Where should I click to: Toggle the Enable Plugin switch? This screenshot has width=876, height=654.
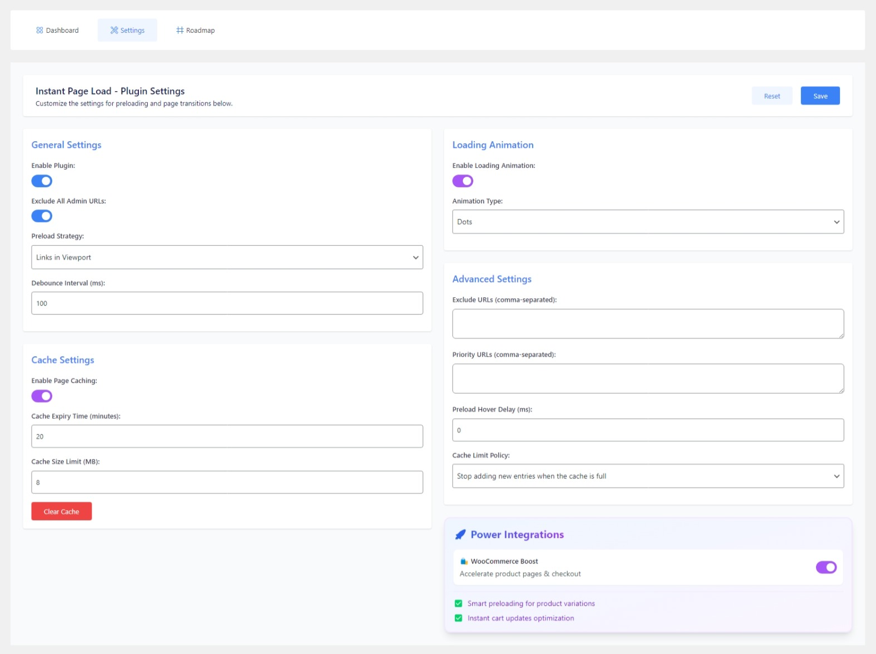(42, 181)
